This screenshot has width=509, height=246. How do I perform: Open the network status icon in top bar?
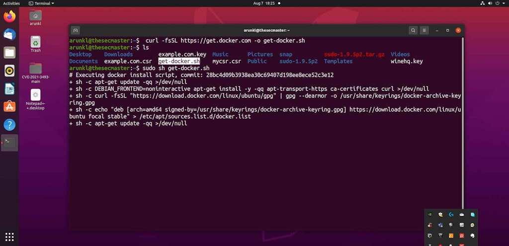coord(482,3)
